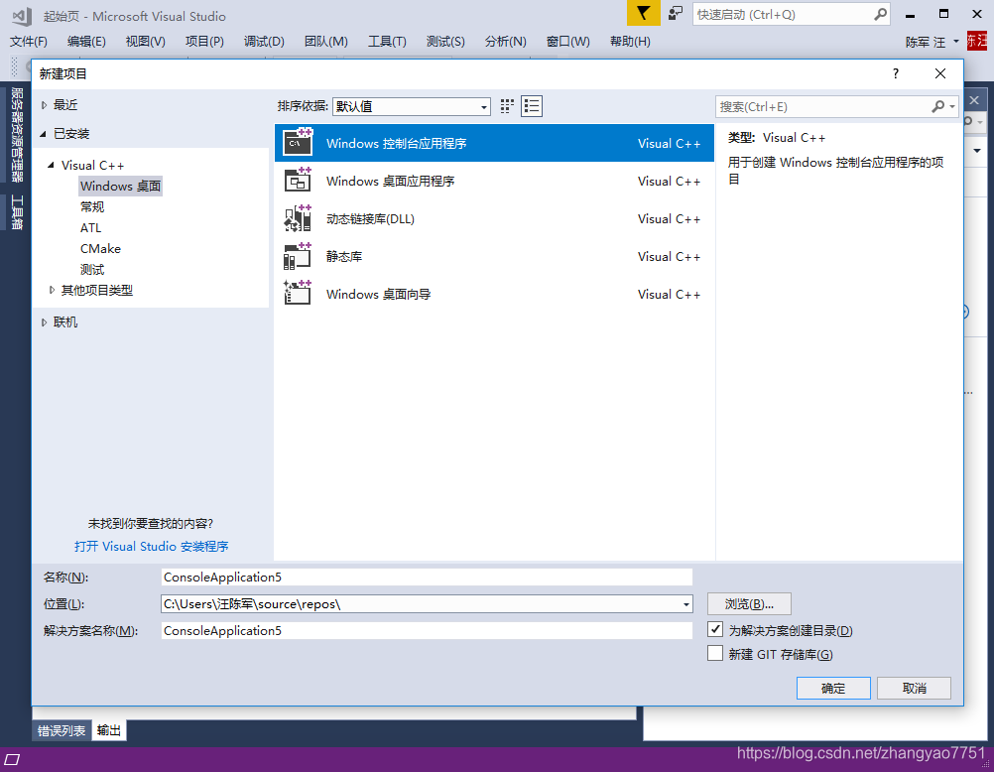Open the search options dropdown arrow
The height and width of the screenshot is (772, 994).
coord(952,106)
